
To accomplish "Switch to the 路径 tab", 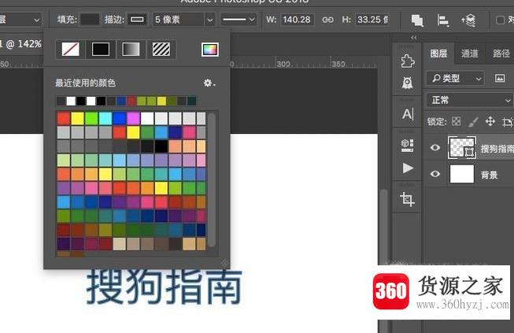I will [501, 54].
